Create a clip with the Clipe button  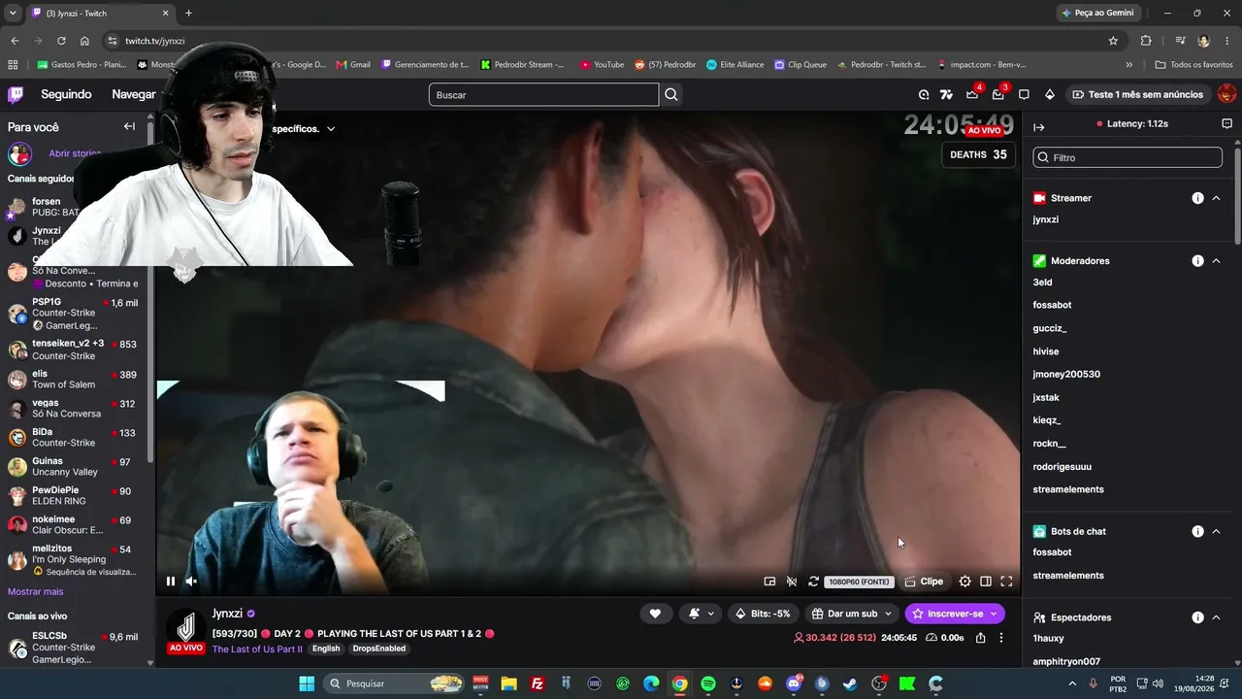pos(924,582)
